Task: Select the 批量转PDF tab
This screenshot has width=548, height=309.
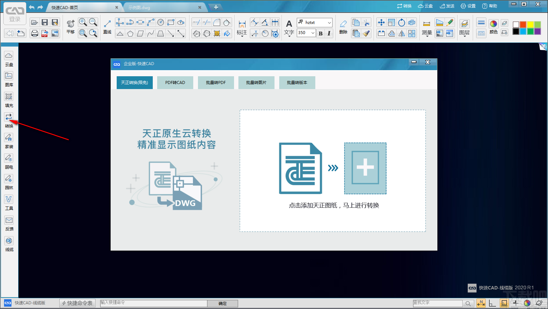Action: pos(216,83)
